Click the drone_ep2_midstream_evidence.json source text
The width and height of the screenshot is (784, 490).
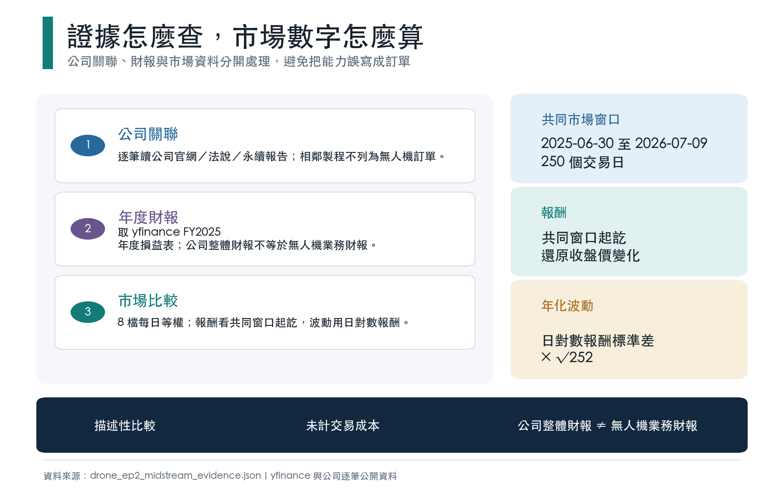click(175, 476)
